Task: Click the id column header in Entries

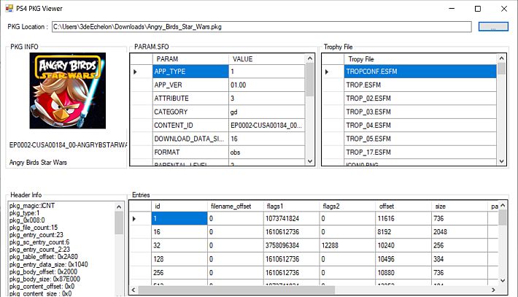Action: 179,207
